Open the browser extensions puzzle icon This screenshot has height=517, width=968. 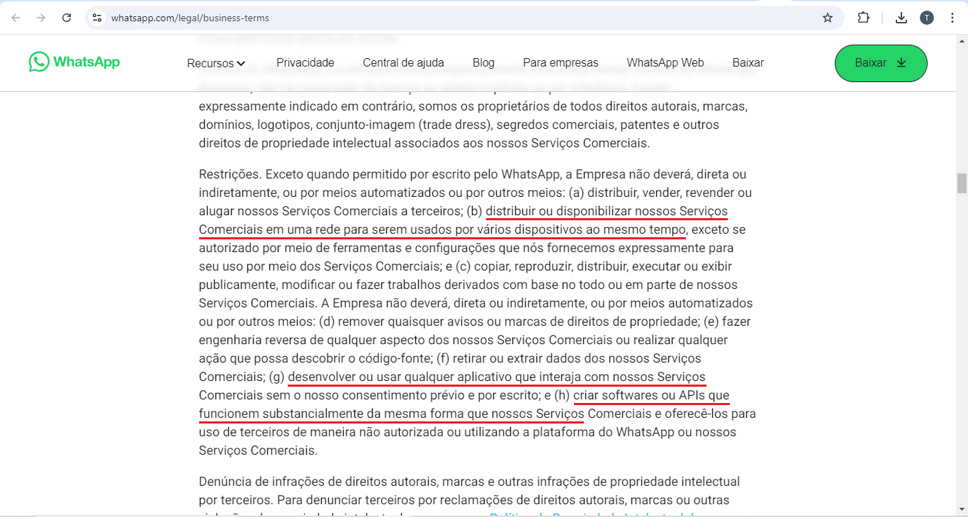point(863,18)
